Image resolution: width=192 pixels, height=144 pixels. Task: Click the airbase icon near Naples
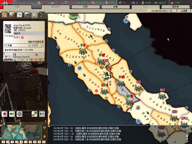pyautogui.click(x=138, y=108)
